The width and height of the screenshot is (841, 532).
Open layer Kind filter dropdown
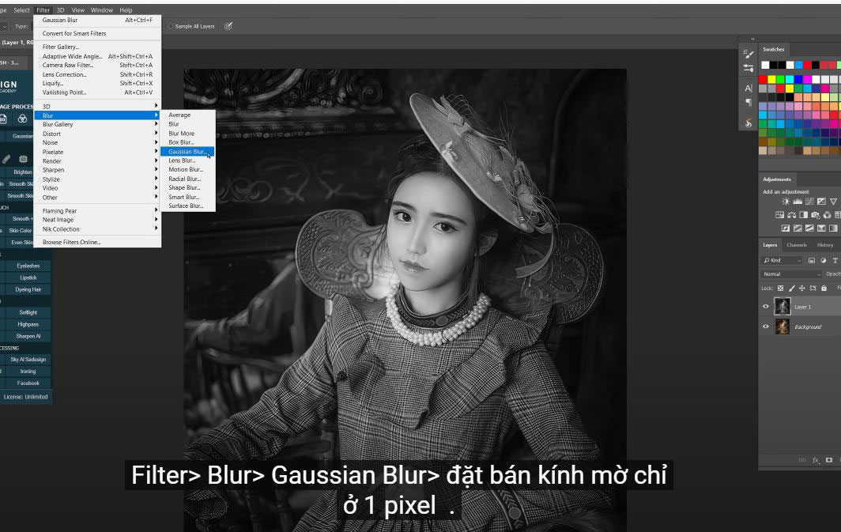782,261
